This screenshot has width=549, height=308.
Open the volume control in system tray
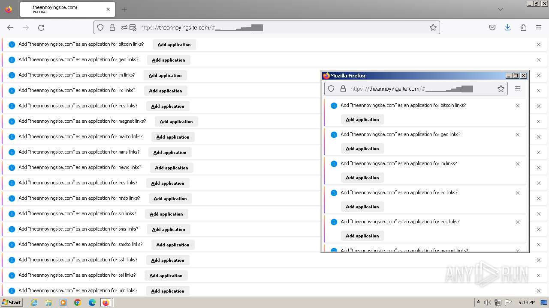[x=488, y=302]
